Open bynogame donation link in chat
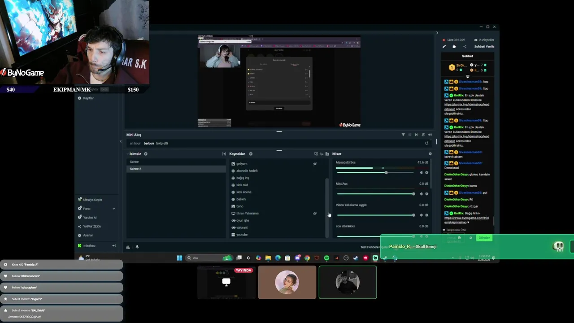Screen dimensions: 574x323 coord(466,220)
